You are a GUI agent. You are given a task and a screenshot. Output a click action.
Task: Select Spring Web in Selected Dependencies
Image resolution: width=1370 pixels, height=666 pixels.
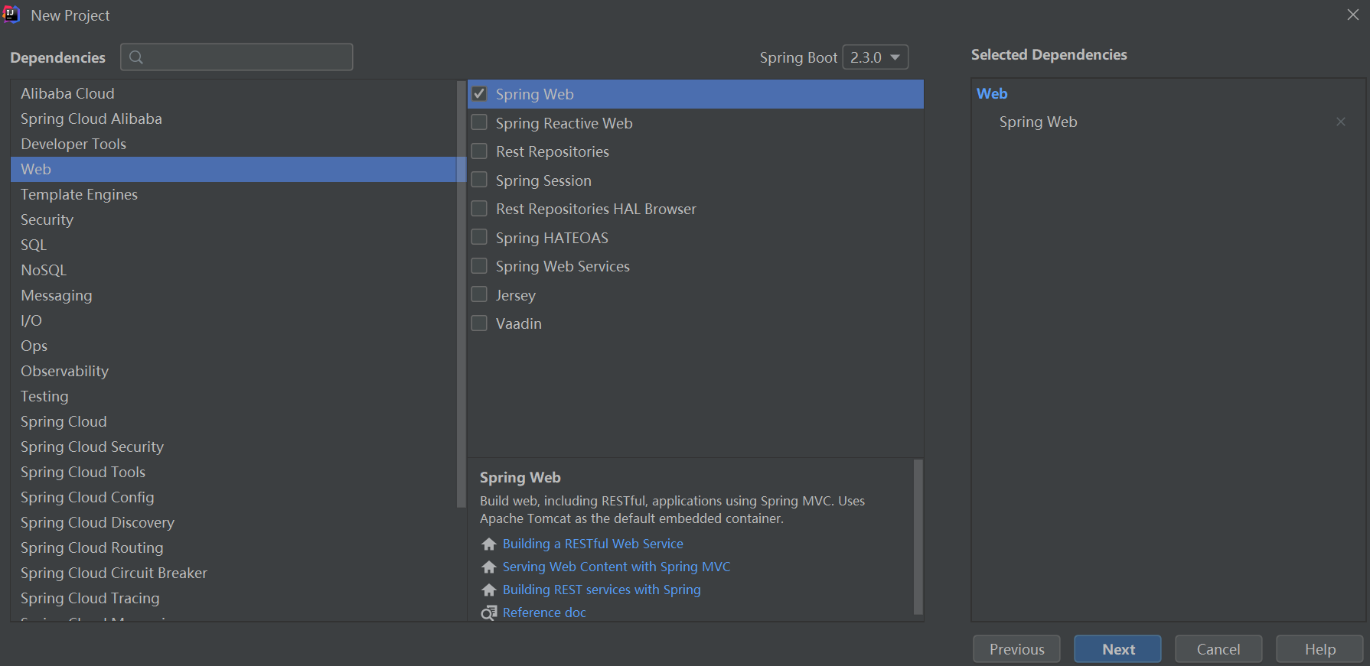pos(1038,122)
